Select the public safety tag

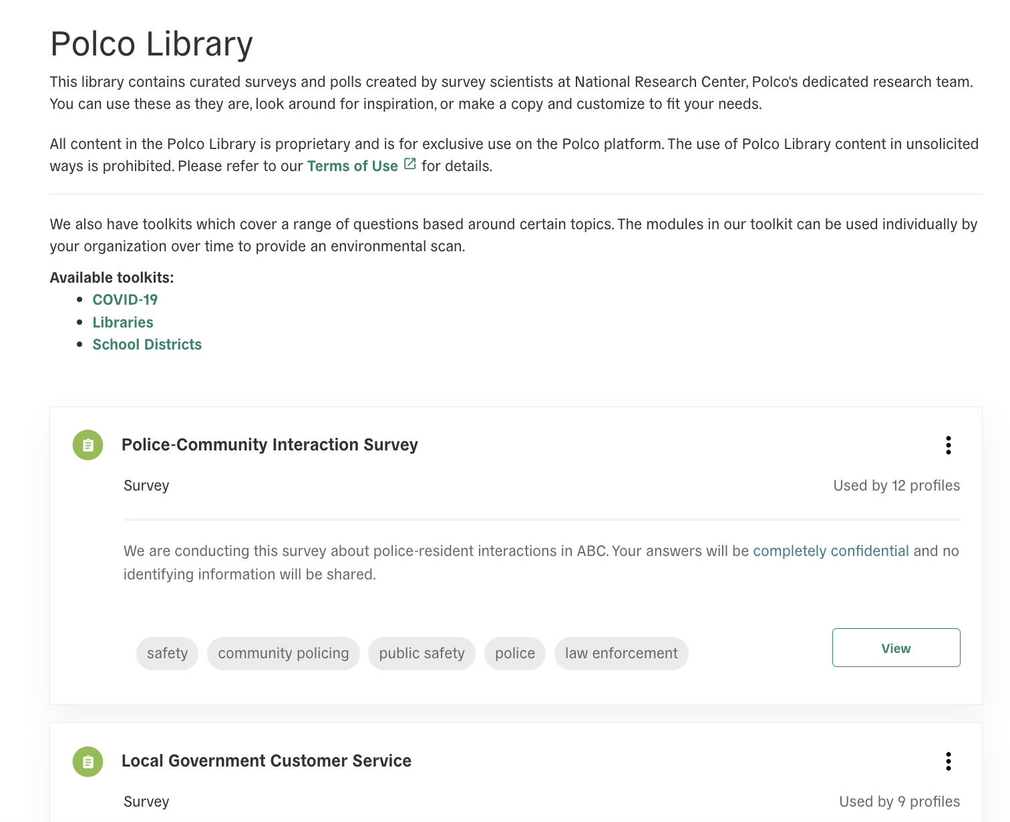coord(422,654)
